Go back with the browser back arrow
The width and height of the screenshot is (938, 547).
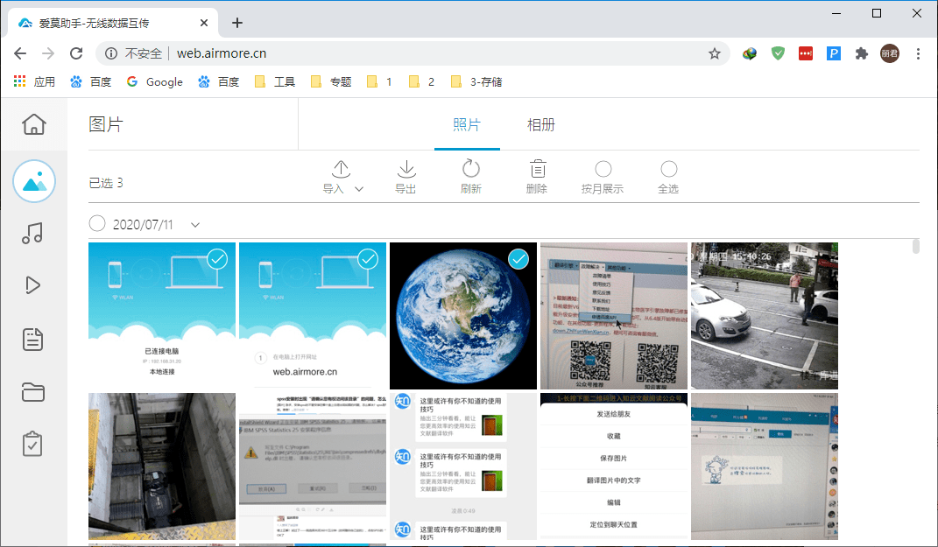(x=20, y=53)
